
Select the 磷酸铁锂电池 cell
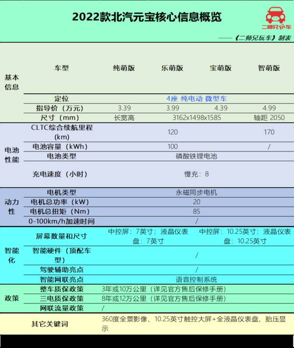point(196,156)
